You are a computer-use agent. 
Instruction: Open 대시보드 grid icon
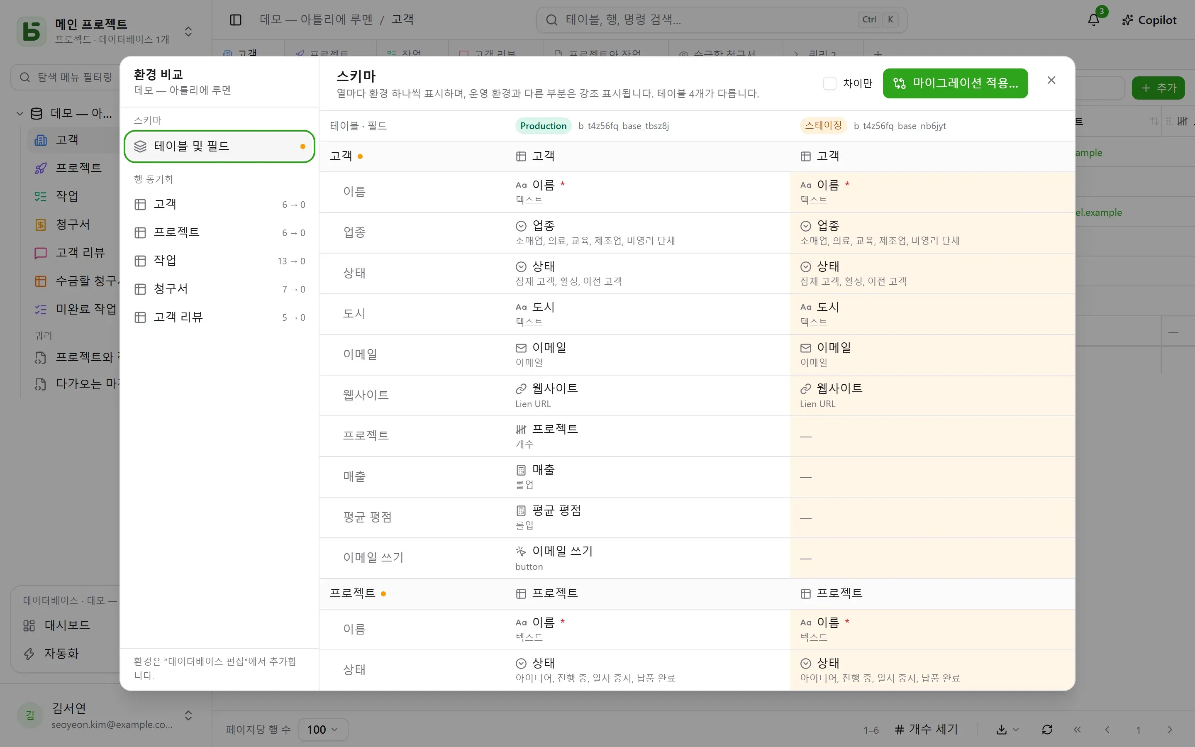[x=29, y=625]
